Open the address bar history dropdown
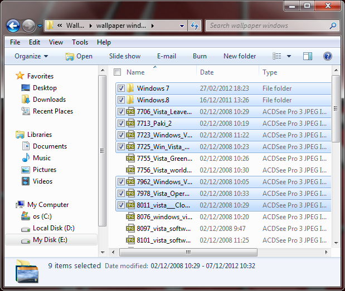 coord(182,26)
